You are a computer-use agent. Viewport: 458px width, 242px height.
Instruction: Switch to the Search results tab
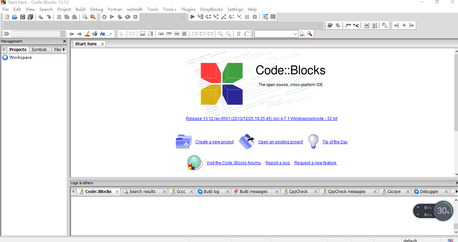(142, 191)
